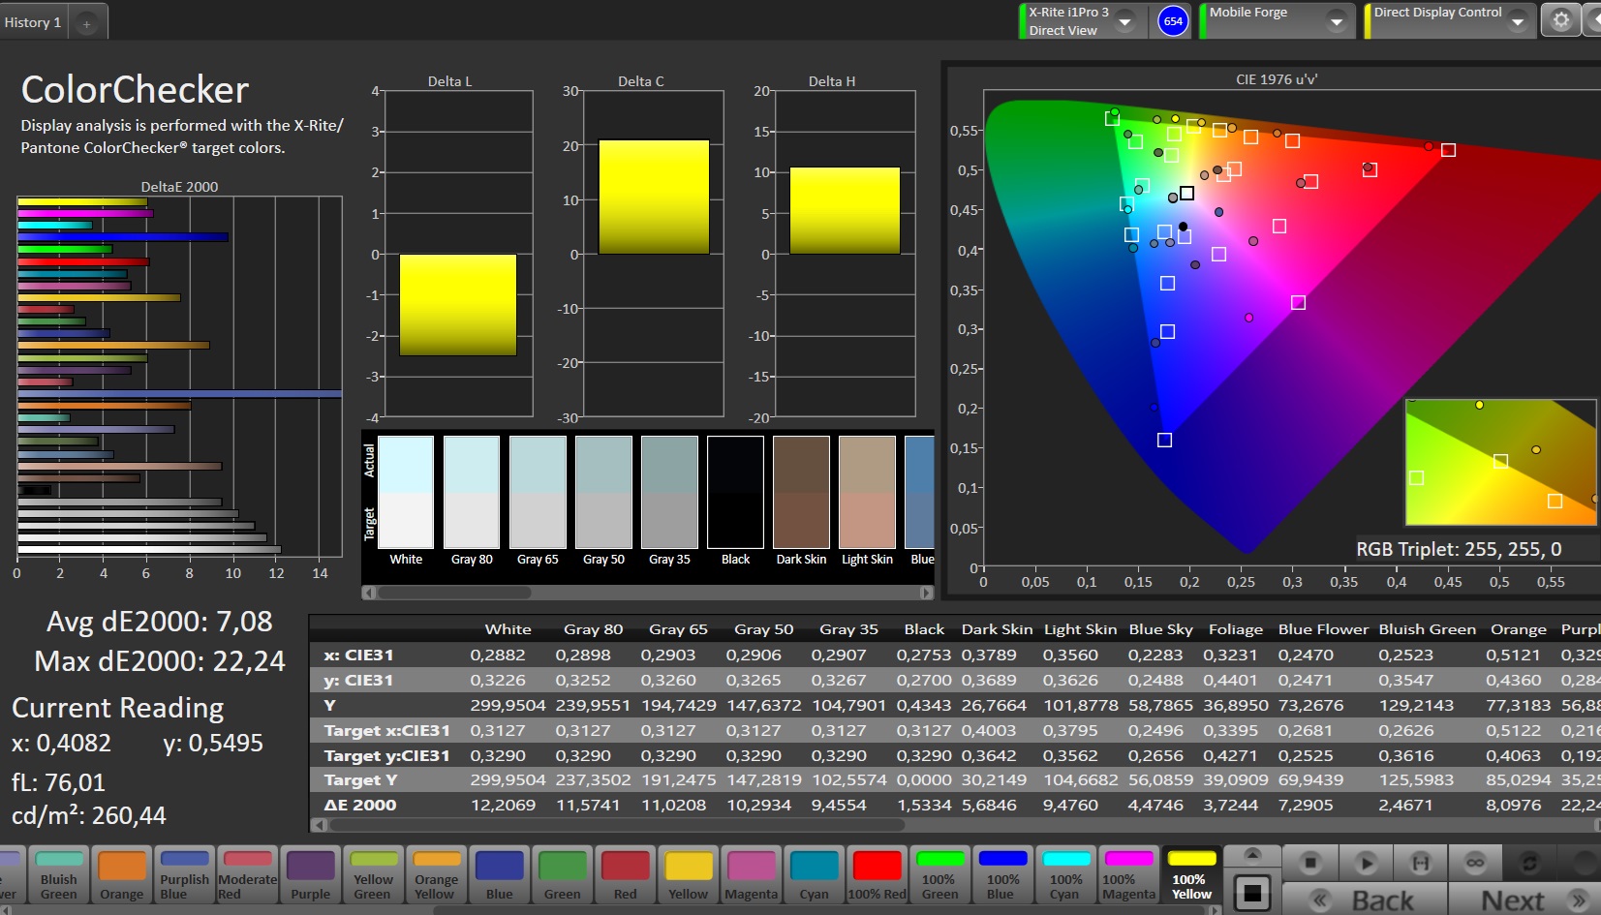Select the 100% Magenta color patch

[1128, 875]
